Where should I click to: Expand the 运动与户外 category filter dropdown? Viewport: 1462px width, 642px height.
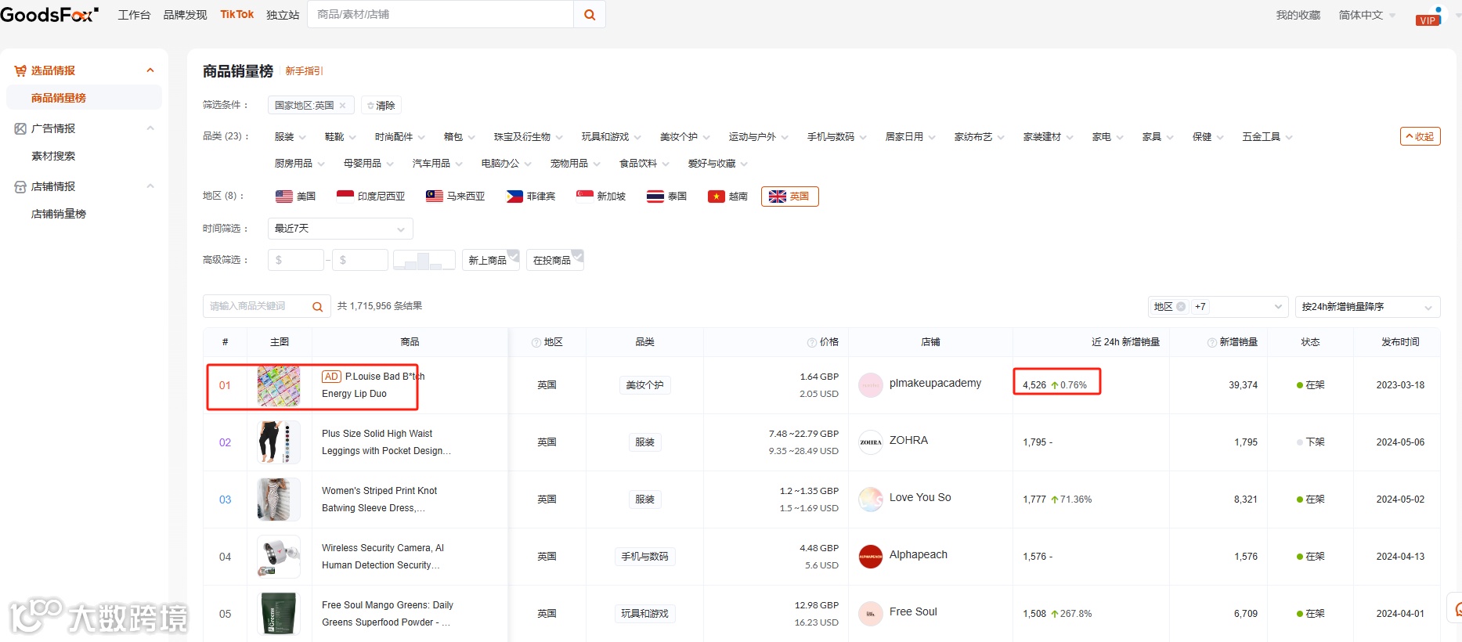point(758,137)
